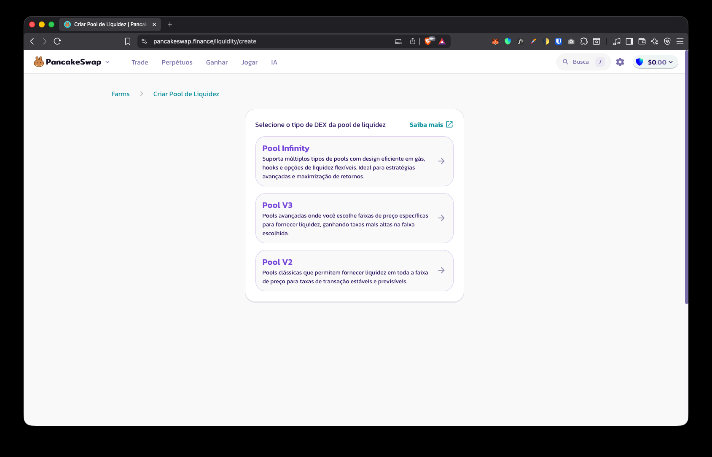The image size is (712, 457).
Task: Open the IA menu item
Action: [274, 62]
